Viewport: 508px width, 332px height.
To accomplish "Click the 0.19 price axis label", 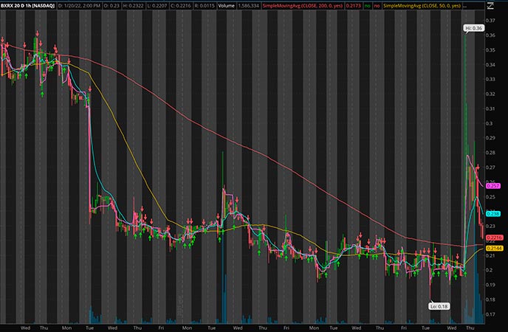I will point(490,285).
